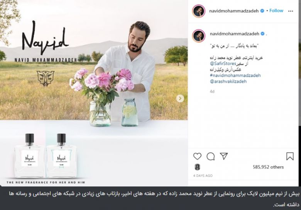Go to next photo with carousel arrow
This screenshot has width=301, height=210.
coord(180,99)
